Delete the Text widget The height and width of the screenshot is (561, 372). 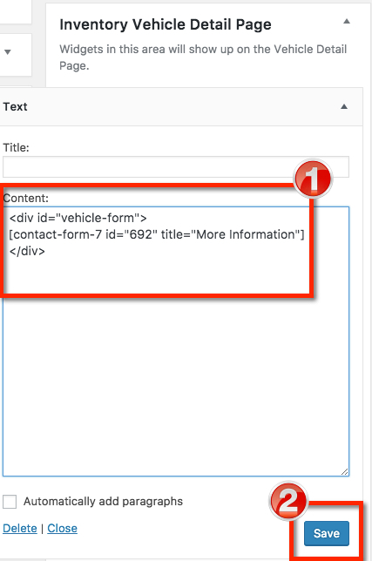click(20, 529)
